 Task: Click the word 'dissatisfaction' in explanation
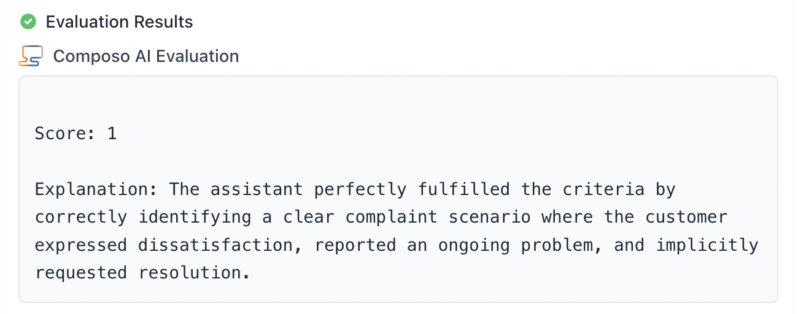click(x=216, y=245)
